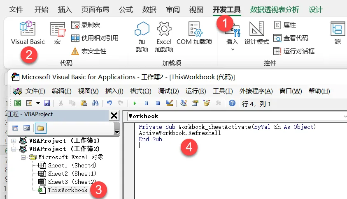Open VBA 插入(I) menu
The height and width of the screenshot is (199, 347).
tap(114, 91)
